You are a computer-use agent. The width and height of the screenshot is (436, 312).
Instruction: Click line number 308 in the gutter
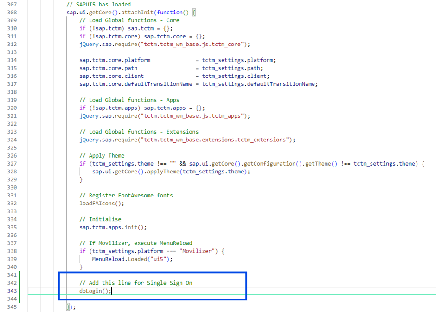(x=10, y=13)
